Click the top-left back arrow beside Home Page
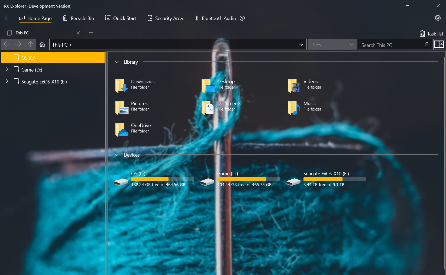Image resolution: width=446 pixels, height=275 pixels. pyautogui.click(x=7, y=18)
